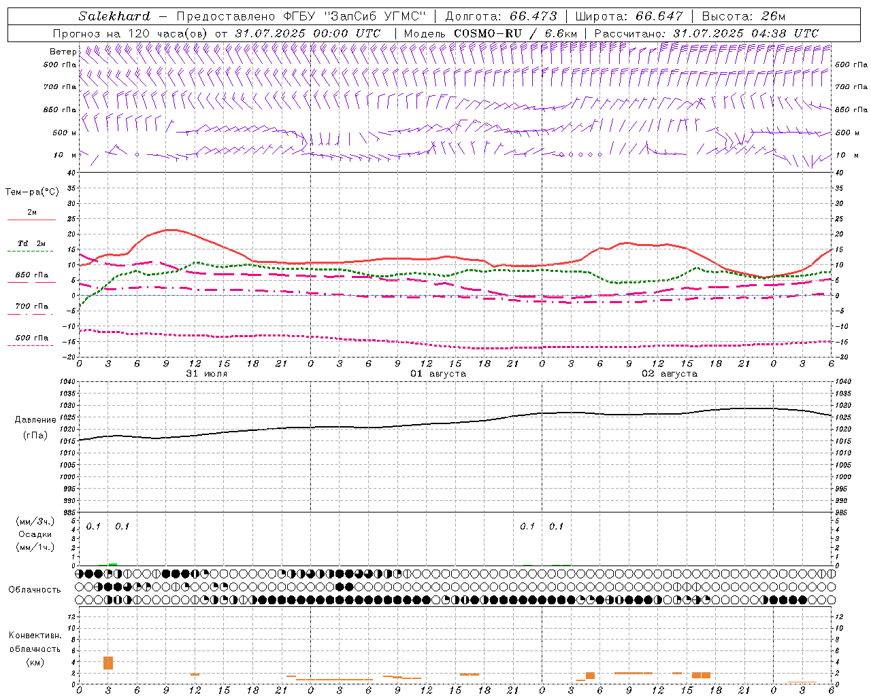Select the date label 02 августа
This screenshot has height=696, width=871.
click(x=670, y=374)
